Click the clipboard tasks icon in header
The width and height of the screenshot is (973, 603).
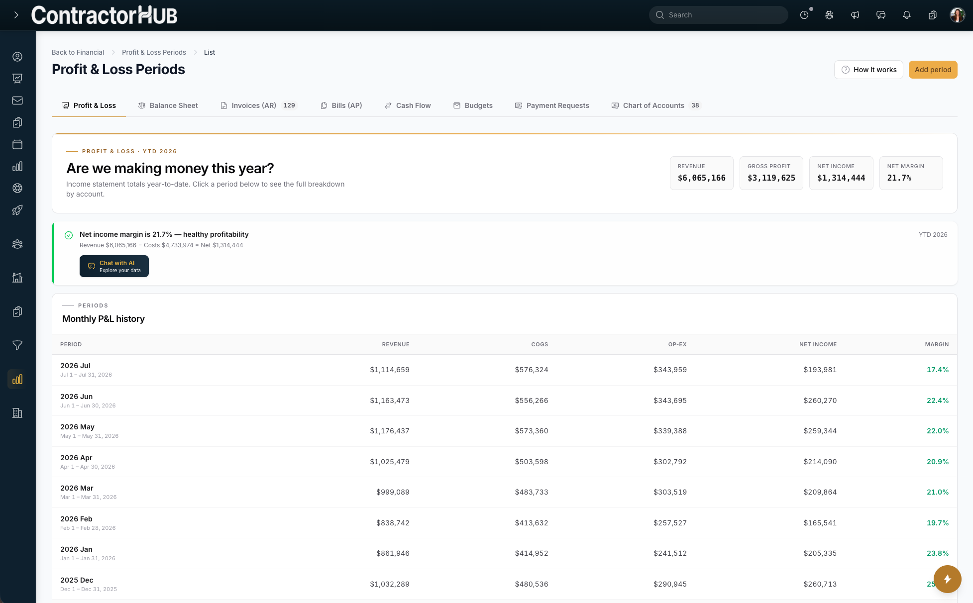point(933,15)
